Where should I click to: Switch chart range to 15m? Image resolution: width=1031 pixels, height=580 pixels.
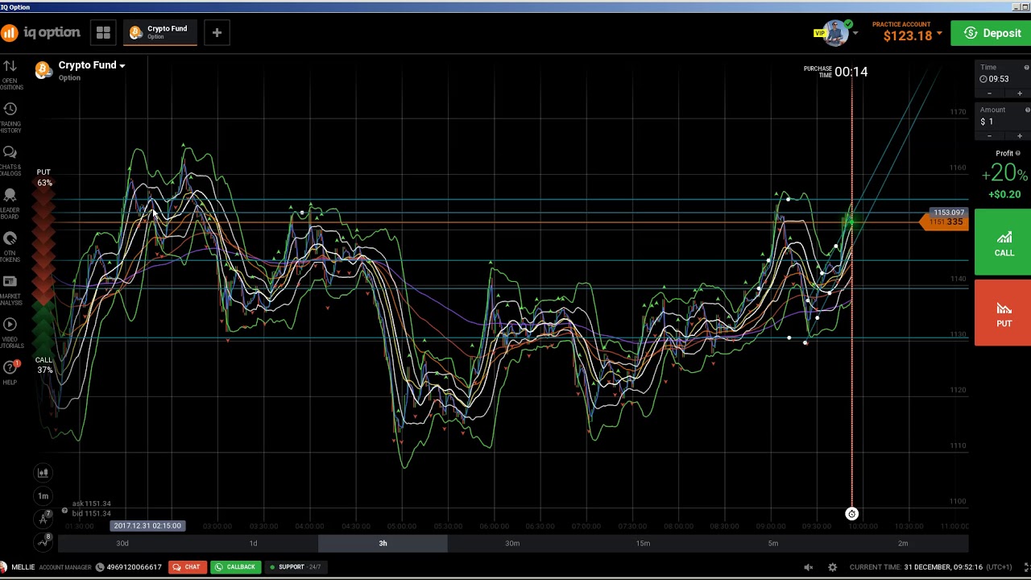(x=643, y=543)
